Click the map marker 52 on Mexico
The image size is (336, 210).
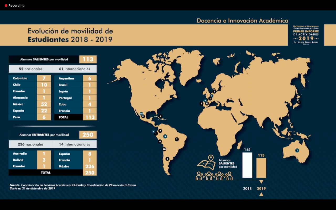click(x=143, y=116)
